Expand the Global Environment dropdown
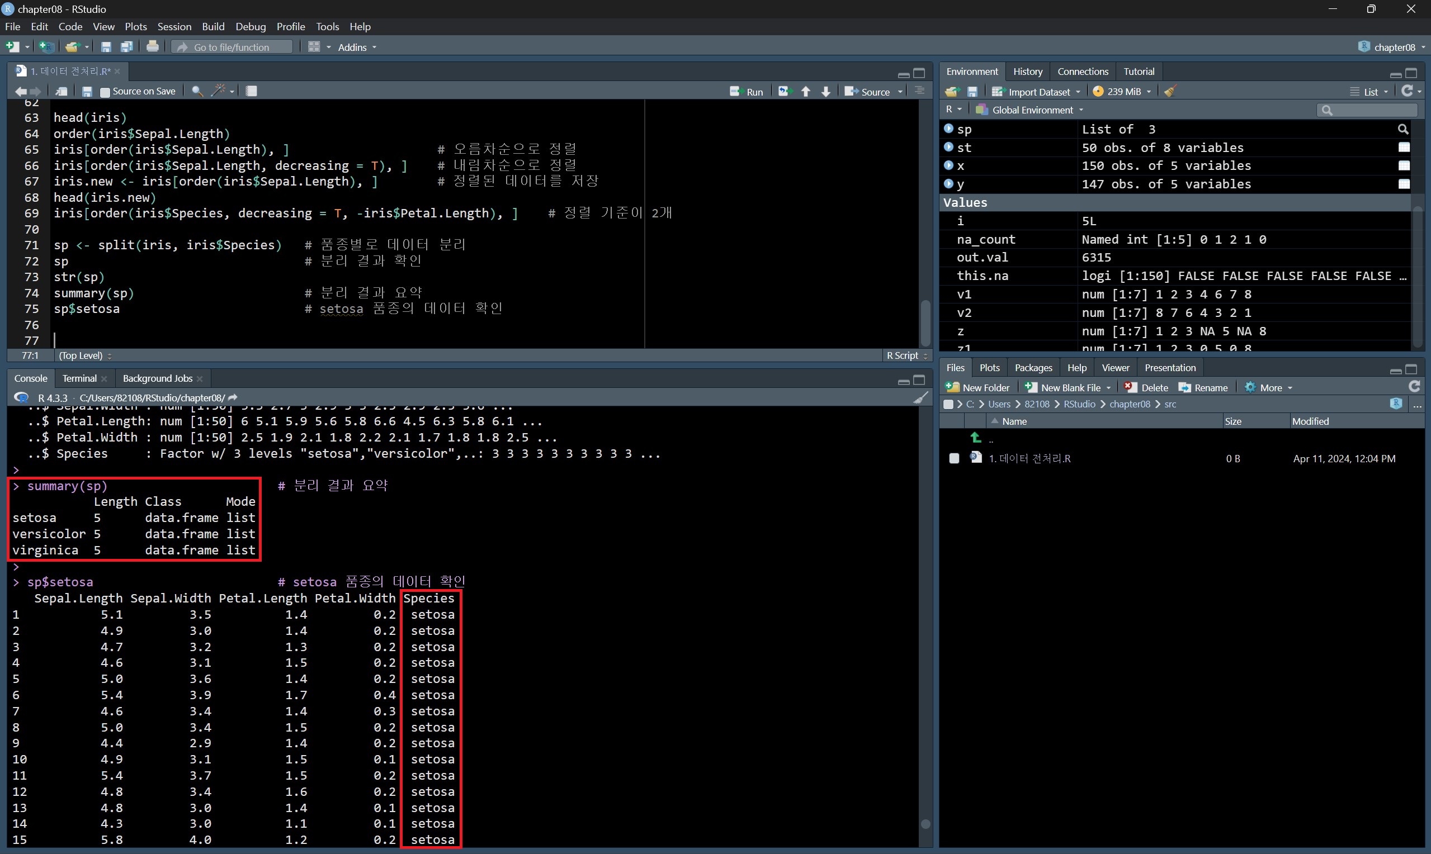 pos(1032,110)
